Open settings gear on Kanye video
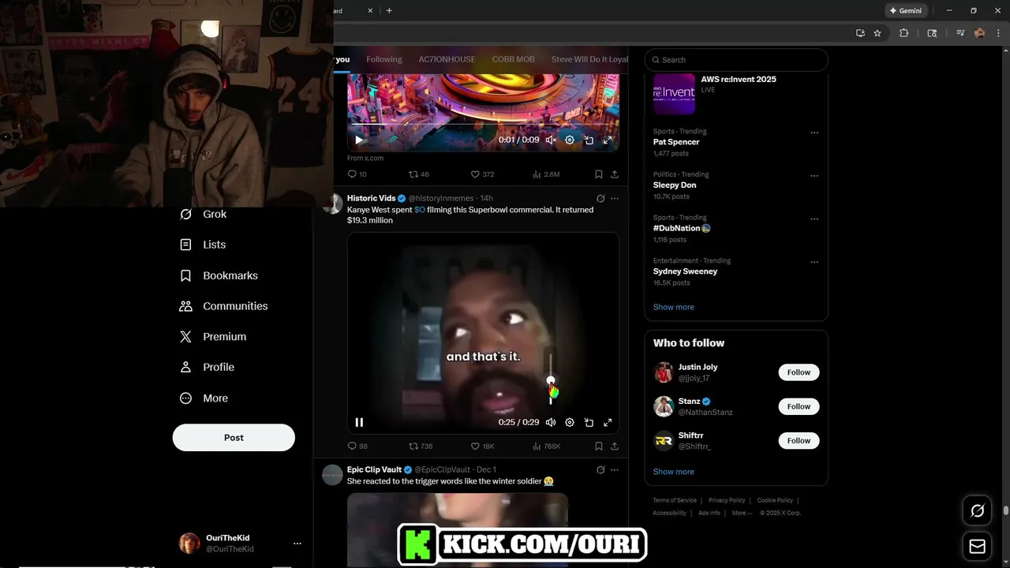 (x=570, y=422)
